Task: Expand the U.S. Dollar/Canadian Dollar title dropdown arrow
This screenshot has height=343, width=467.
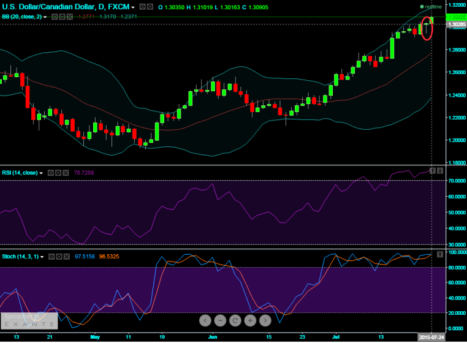Action: tap(133, 7)
